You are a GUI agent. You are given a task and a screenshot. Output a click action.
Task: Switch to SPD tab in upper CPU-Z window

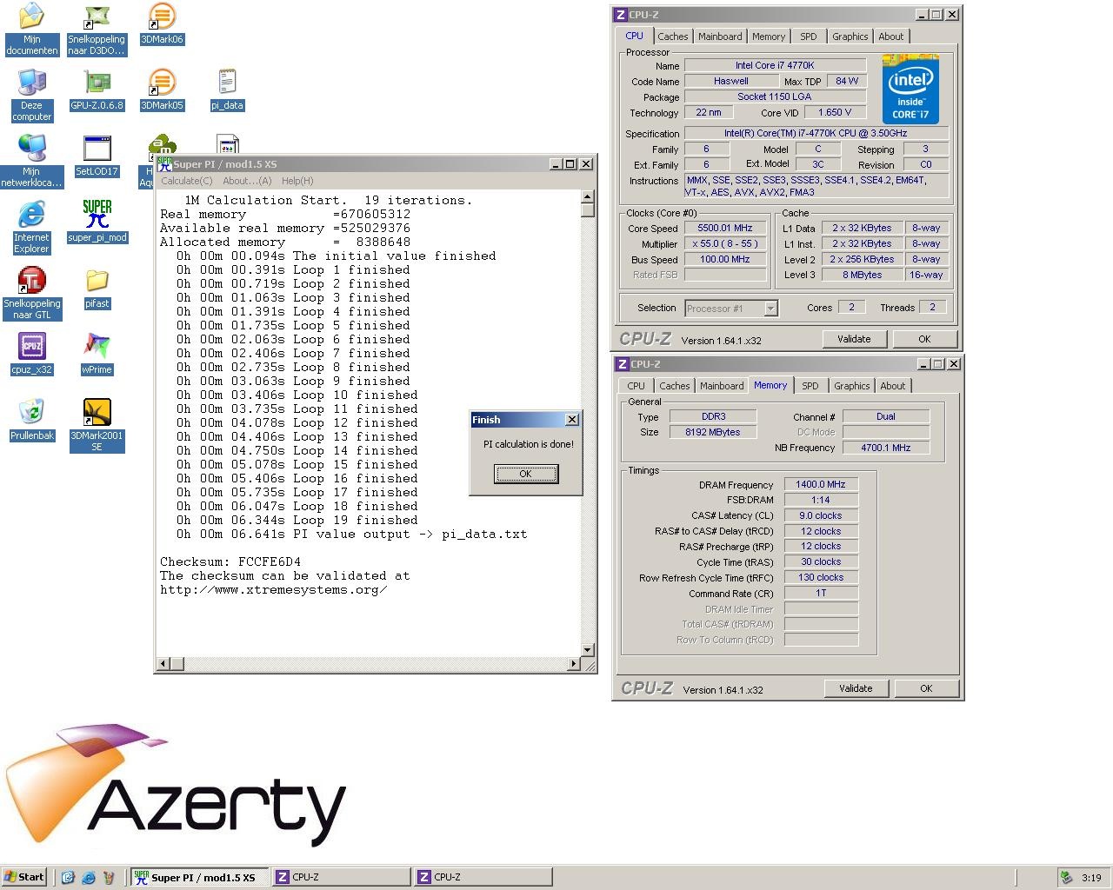(x=809, y=37)
